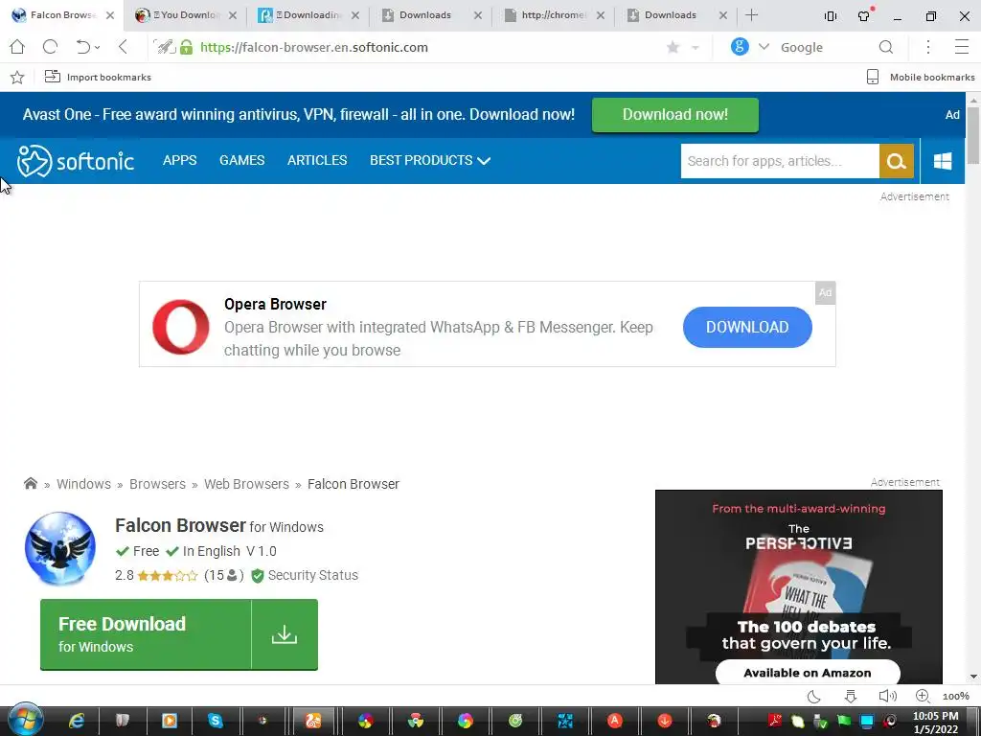The height and width of the screenshot is (736, 981).
Task: Click the green padlock security icon
Action: coord(187,47)
